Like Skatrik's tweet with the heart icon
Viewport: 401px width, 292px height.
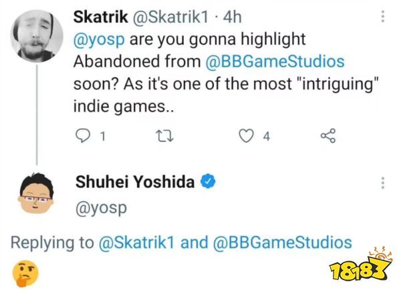[249, 137]
